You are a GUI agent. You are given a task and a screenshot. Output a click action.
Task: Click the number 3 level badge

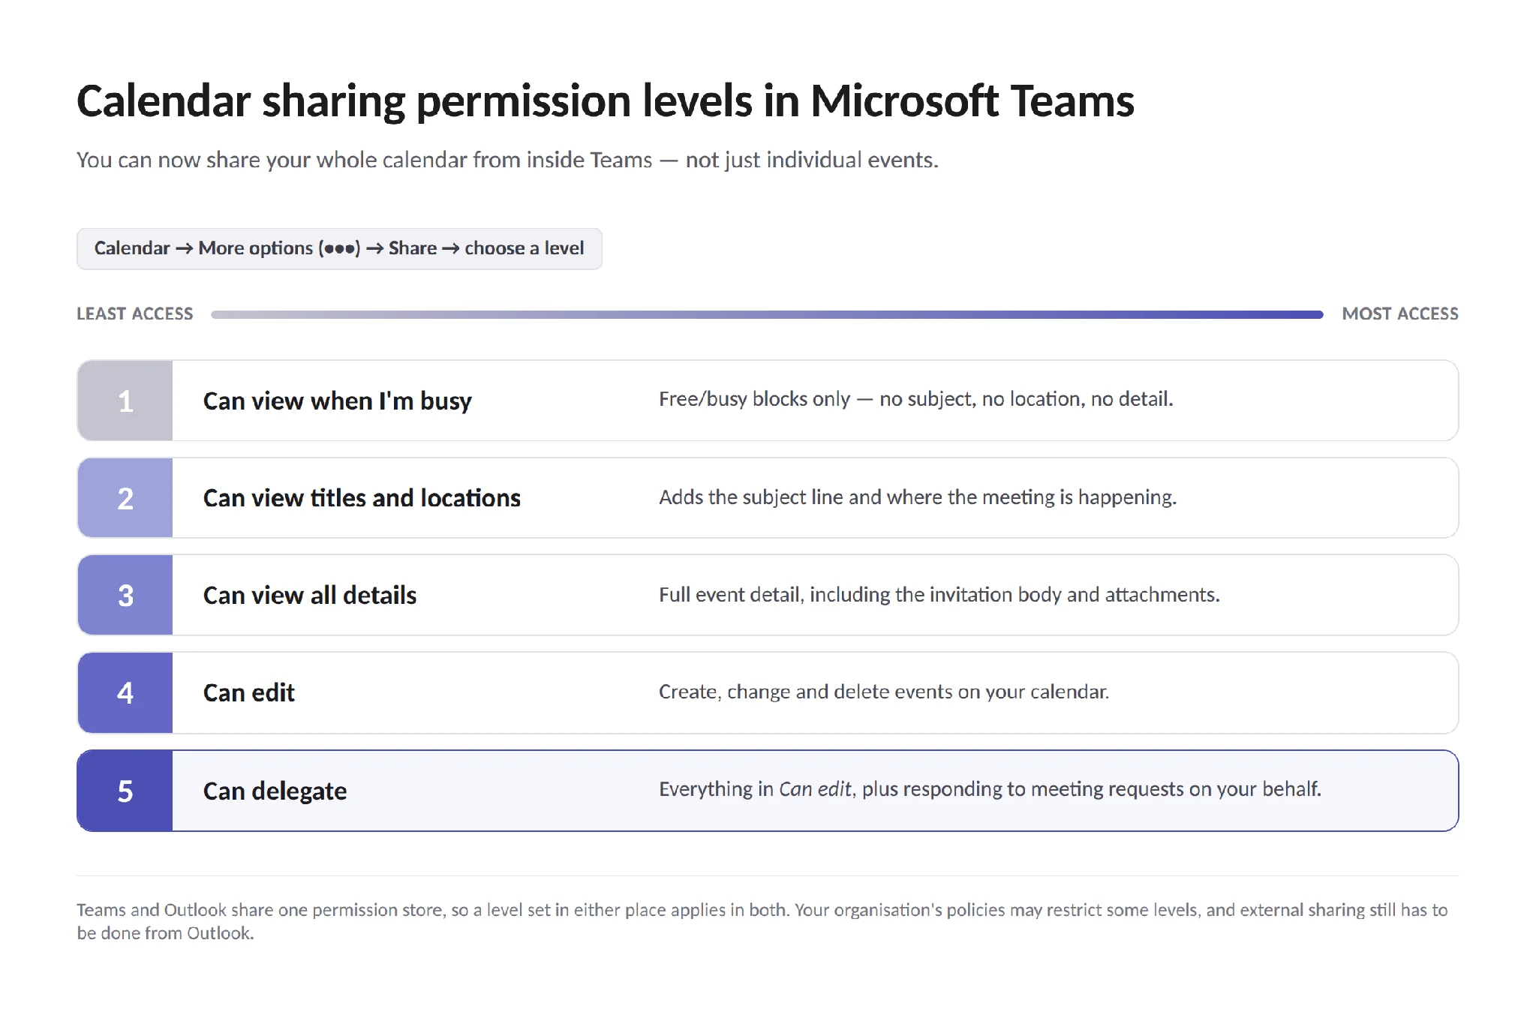coord(125,595)
